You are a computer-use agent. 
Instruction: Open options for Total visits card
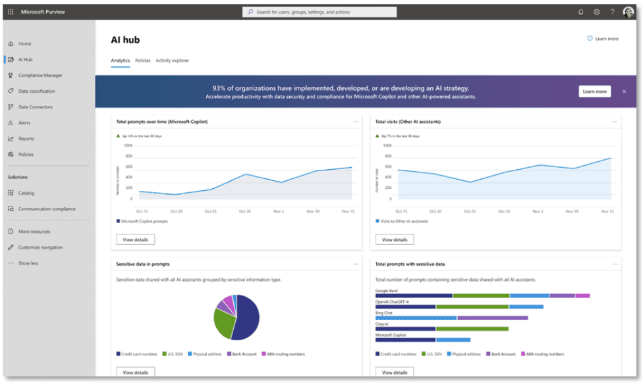point(615,122)
